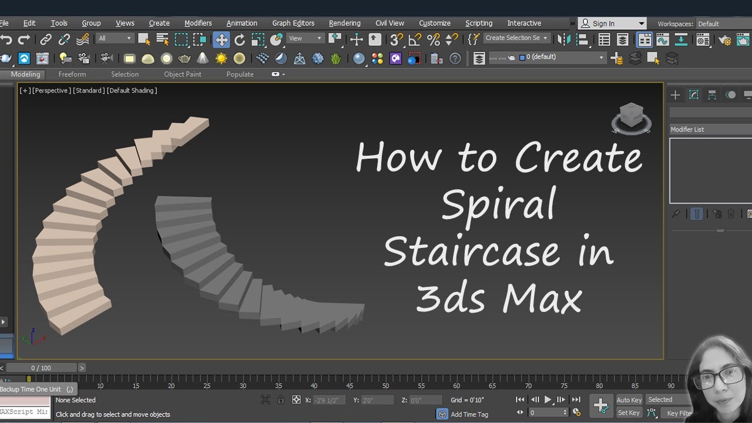Open the Material Editor

tap(703, 40)
